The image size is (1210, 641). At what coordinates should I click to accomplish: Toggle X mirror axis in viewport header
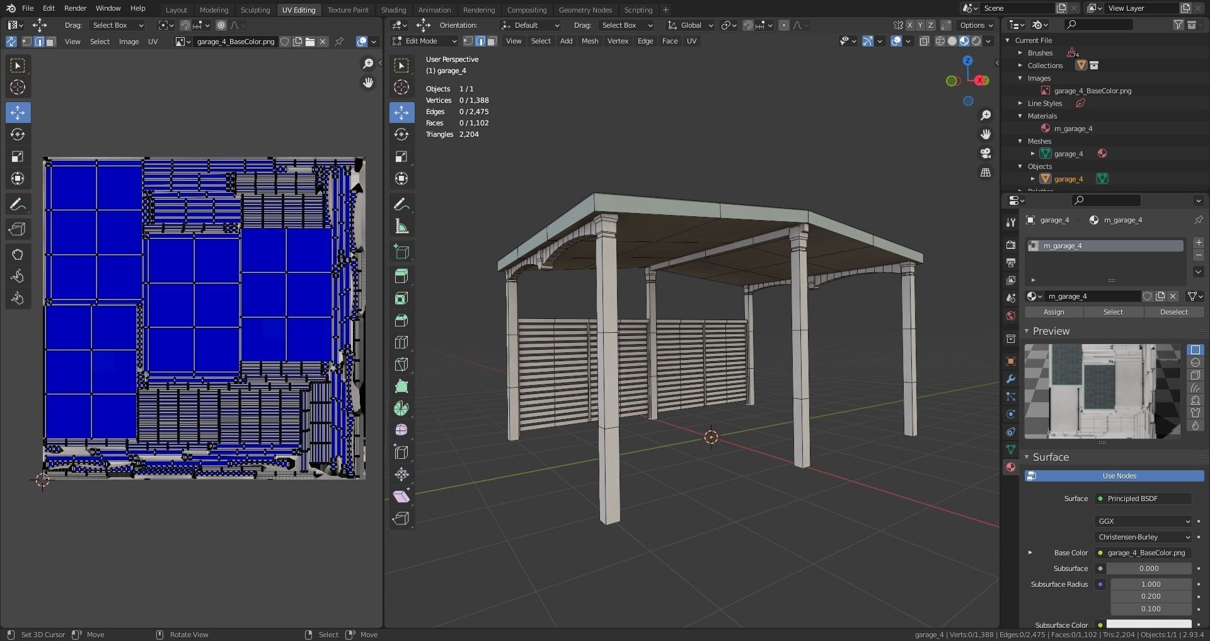click(x=910, y=25)
